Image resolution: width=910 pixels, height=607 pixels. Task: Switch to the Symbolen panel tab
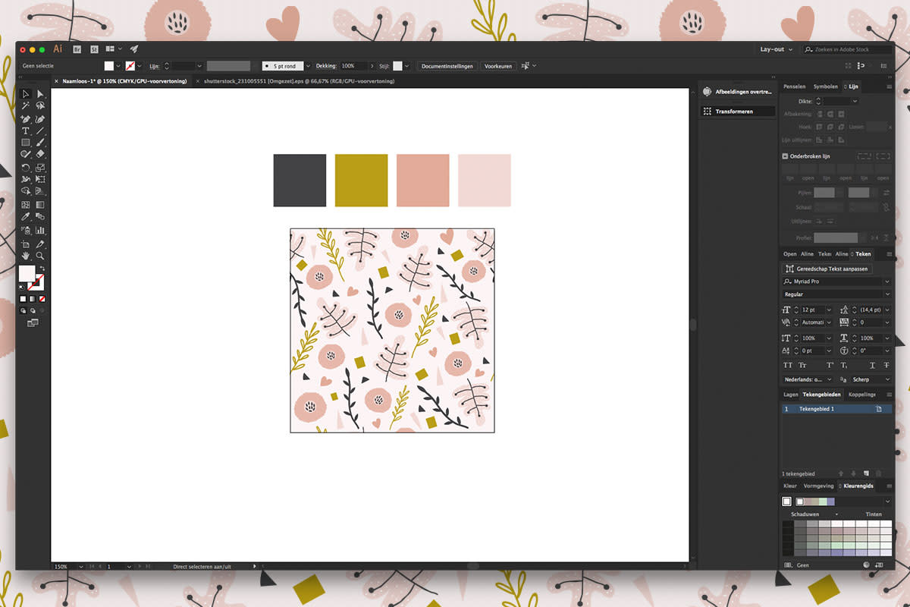pyautogui.click(x=826, y=86)
